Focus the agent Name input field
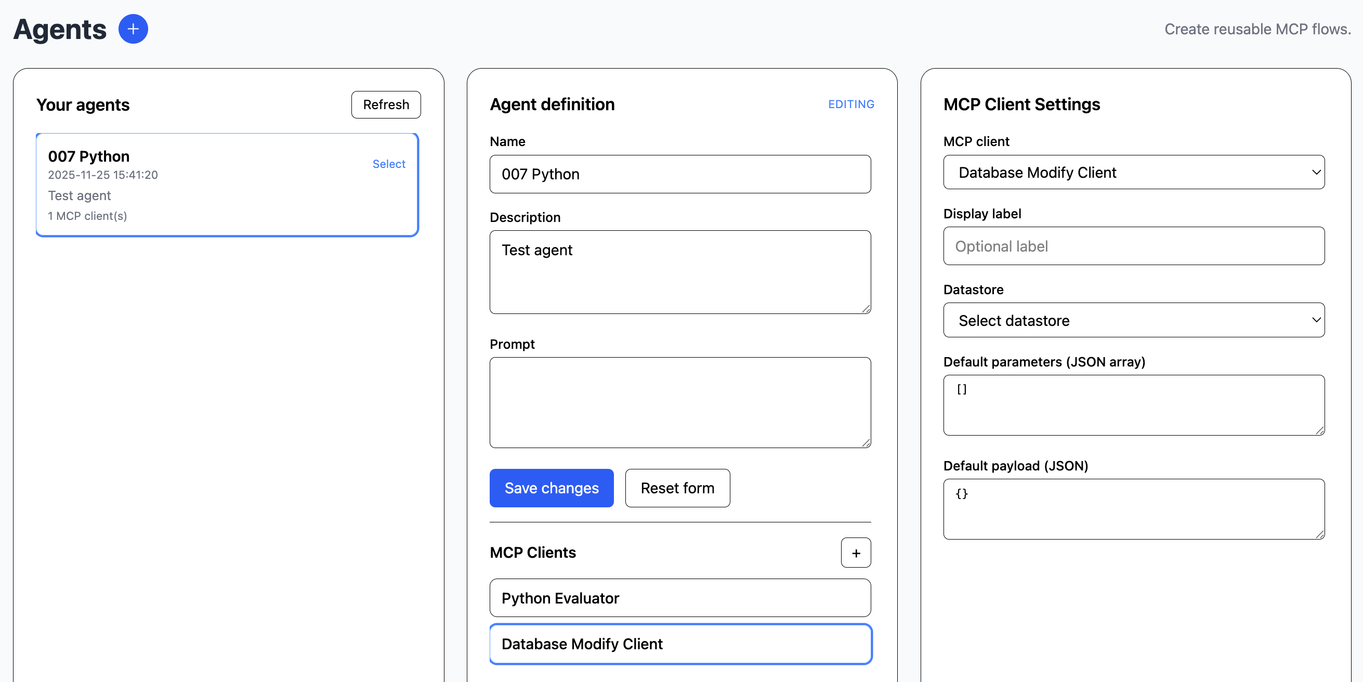This screenshot has height=682, width=1363. (680, 174)
